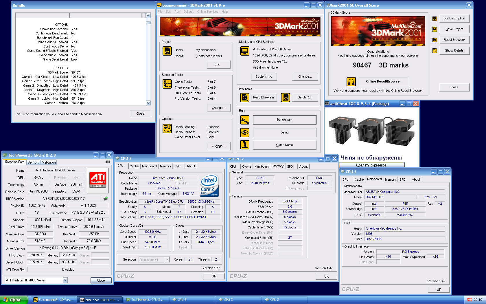
Task: Click the GPU-Z Default Clock 625 MHz field
Action: pos(36,262)
